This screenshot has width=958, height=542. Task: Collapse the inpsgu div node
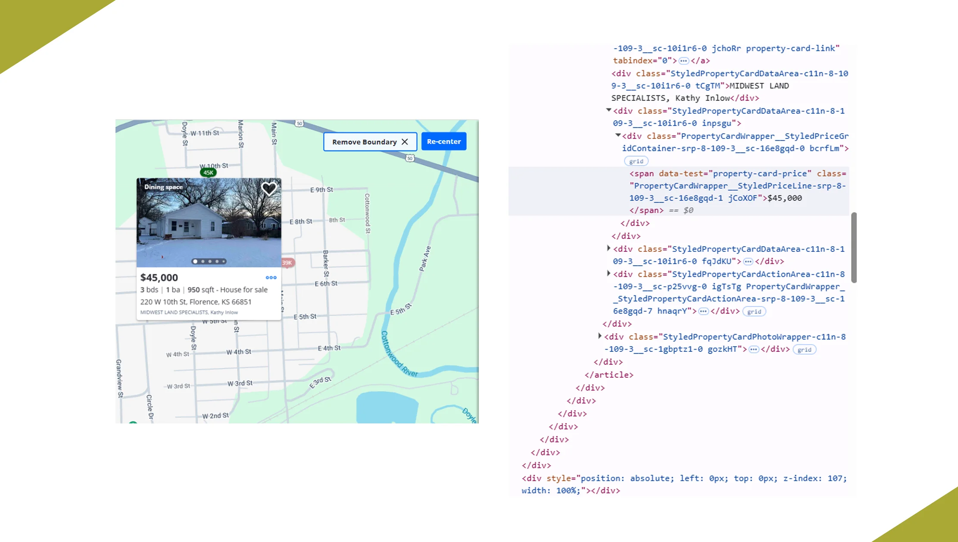[609, 110]
